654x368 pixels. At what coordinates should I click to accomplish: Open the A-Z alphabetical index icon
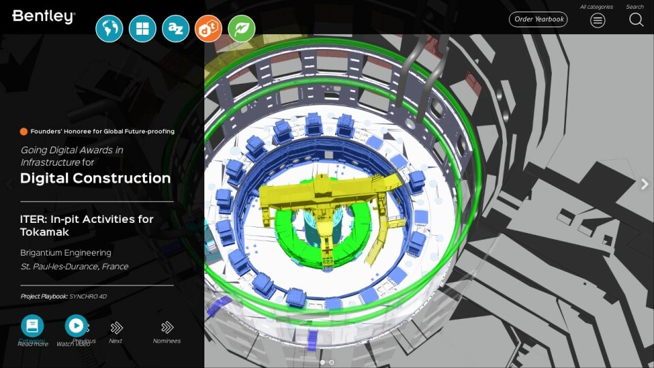tap(176, 29)
